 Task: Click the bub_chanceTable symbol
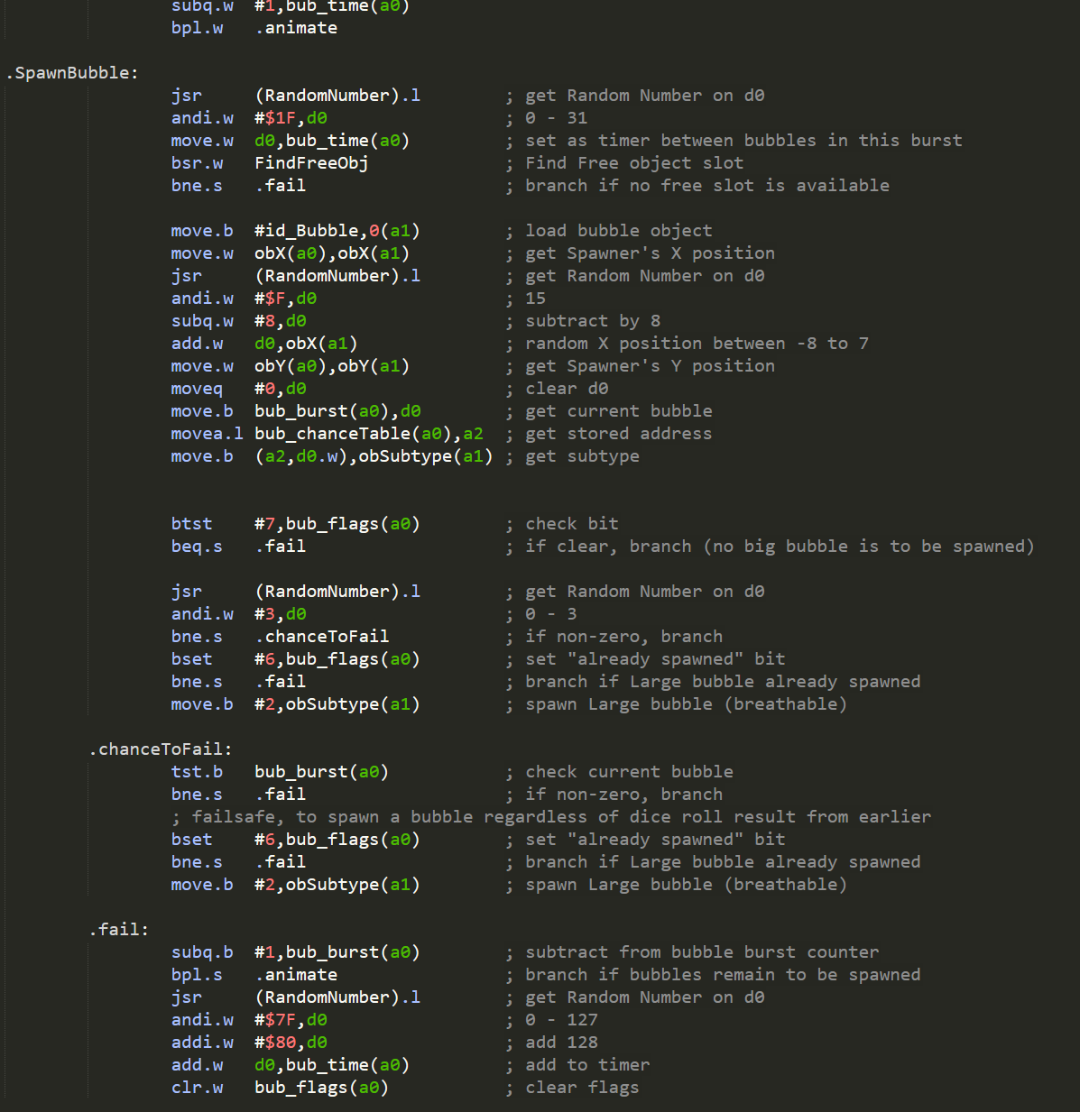(x=337, y=434)
